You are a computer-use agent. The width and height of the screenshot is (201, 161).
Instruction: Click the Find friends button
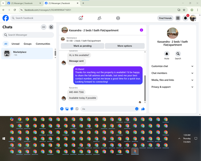tap(165, 18)
